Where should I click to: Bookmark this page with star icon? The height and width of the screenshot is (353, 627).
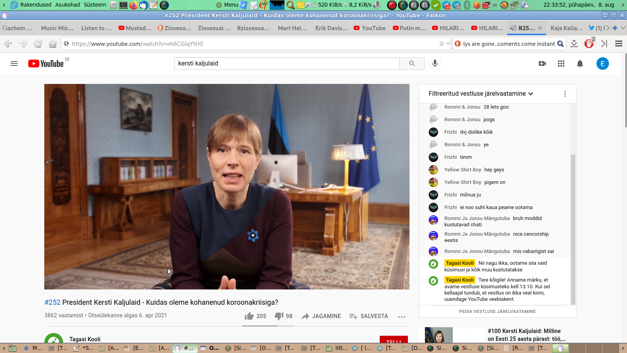442,44
